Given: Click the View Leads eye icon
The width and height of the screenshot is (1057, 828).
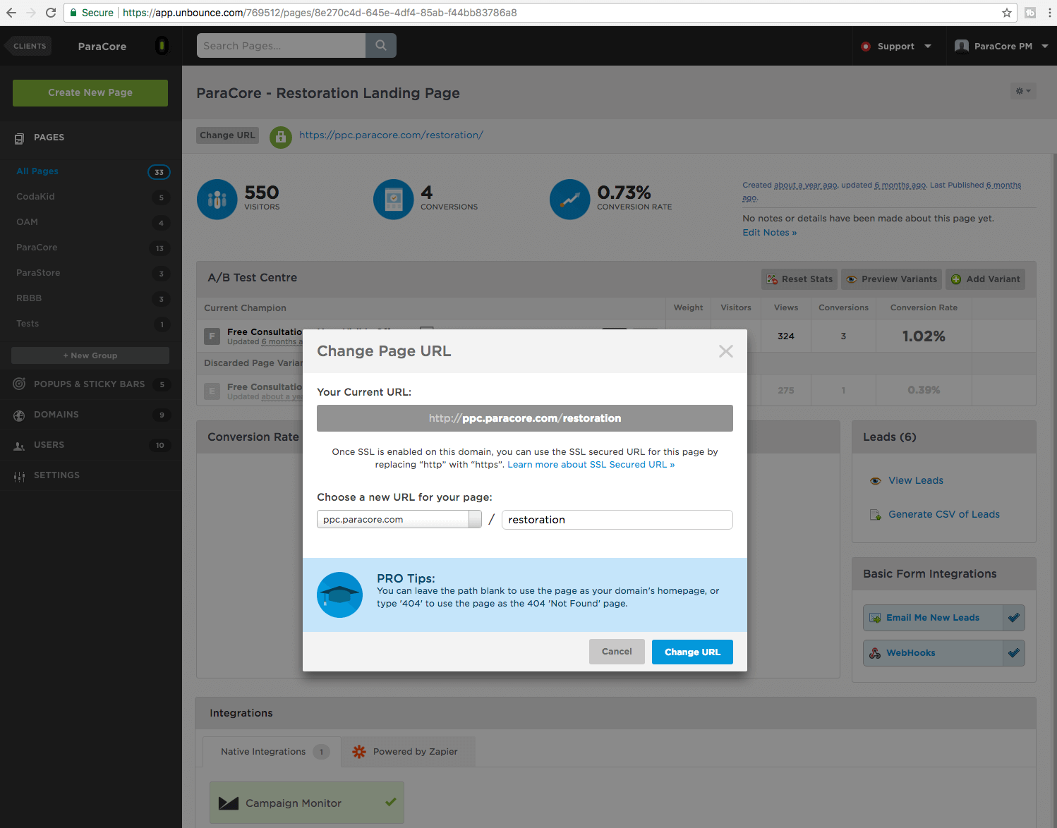Looking at the screenshot, I should point(876,481).
